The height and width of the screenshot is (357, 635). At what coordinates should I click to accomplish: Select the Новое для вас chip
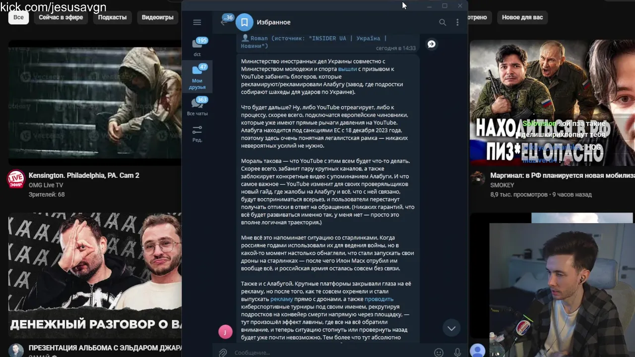[x=522, y=17]
